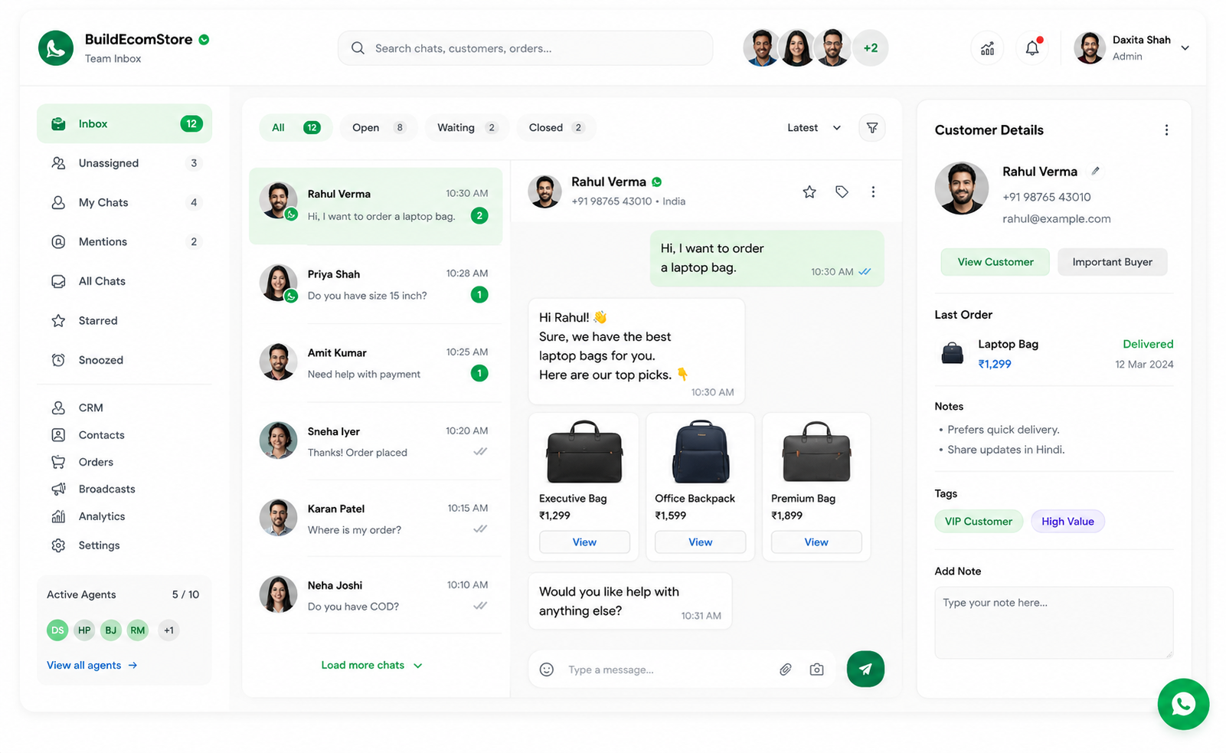Image resolution: width=1226 pixels, height=753 pixels.
Task: Expand Load more chats
Action: coord(371,665)
